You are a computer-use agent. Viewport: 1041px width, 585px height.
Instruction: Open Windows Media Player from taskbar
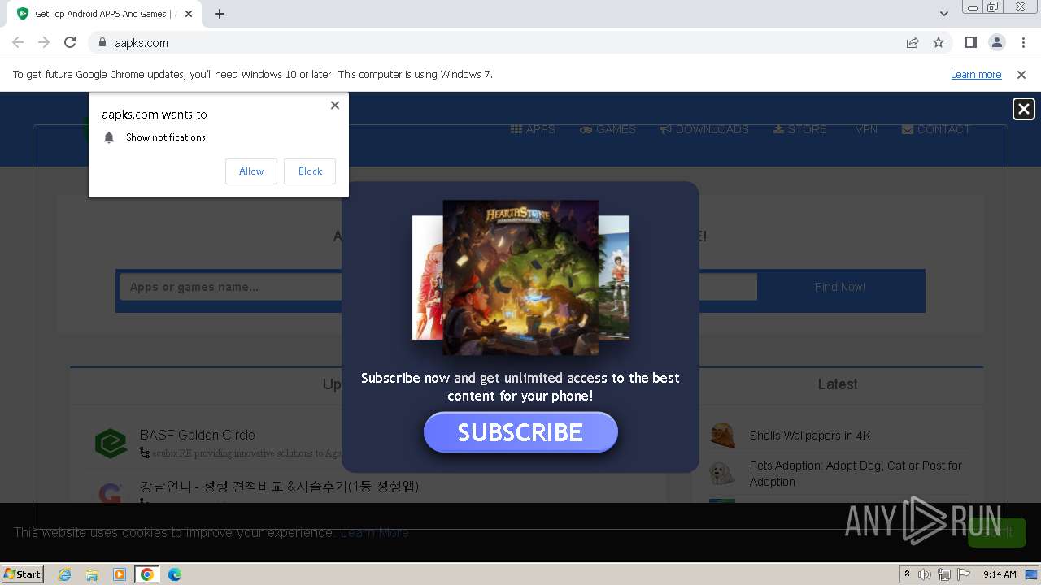click(120, 574)
